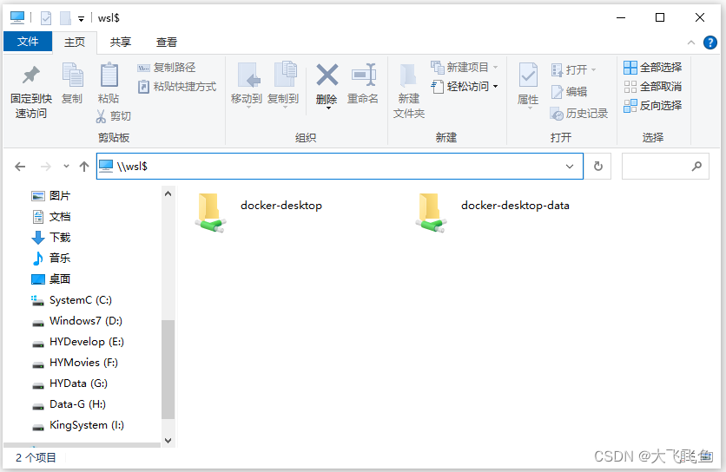Select HYDevelop (E:) drive

tap(78, 342)
